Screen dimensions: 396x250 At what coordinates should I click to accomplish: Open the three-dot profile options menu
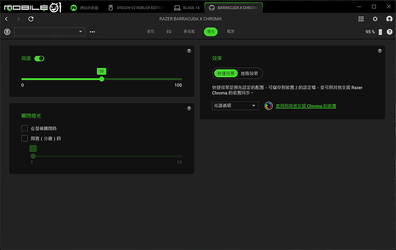click(93, 32)
